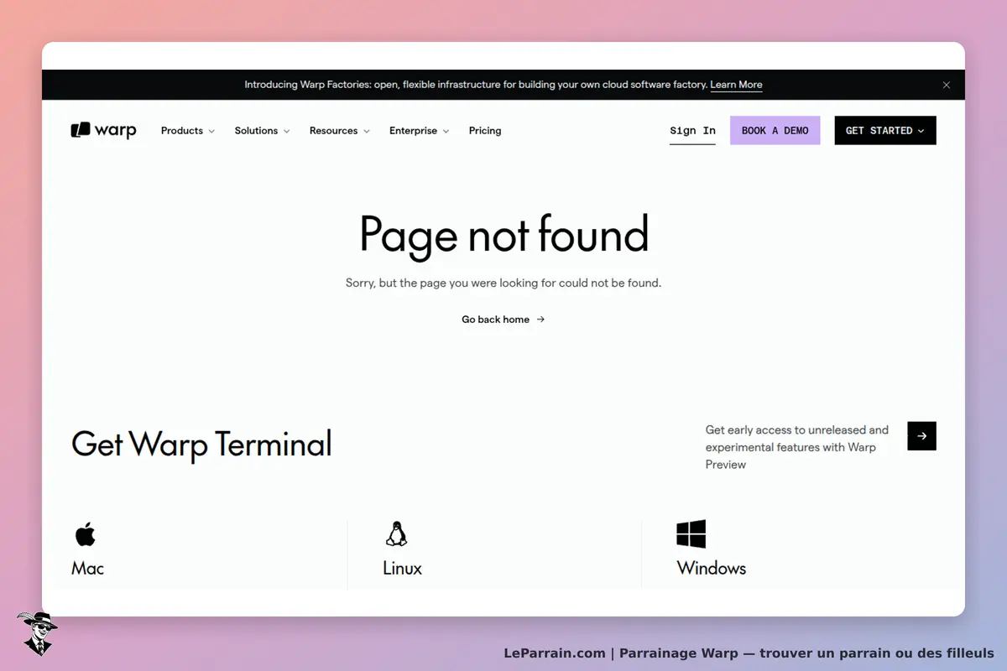
Task: Dismiss the announcement banner with the X
Action: click(x=947, y=85)
